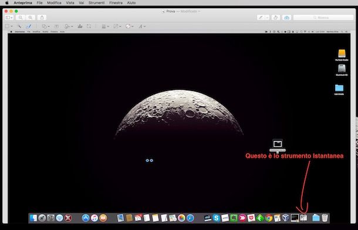Click the iTunes dock icon
The height and width of the screenshot is (230, 358).
(x=94, y=218)
